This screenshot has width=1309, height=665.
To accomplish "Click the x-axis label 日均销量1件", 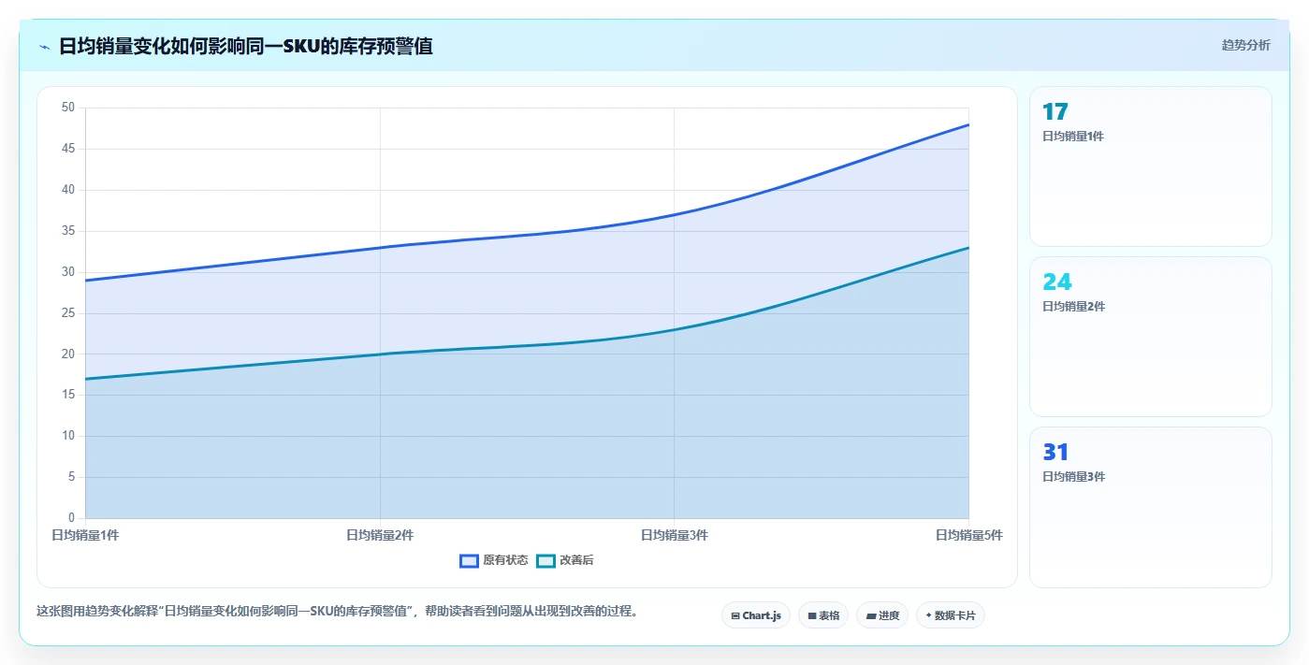I will point(85,535).
